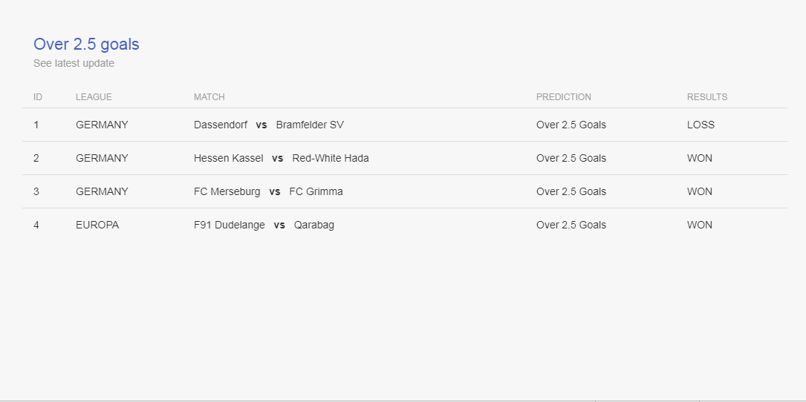
Task: Select the F91 Dudelange vs Qarabag match
Action: 264,225
